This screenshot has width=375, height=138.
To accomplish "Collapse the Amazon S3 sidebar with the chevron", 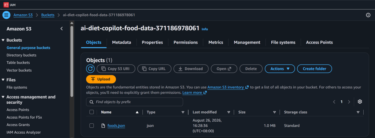I will pos(62,29).
